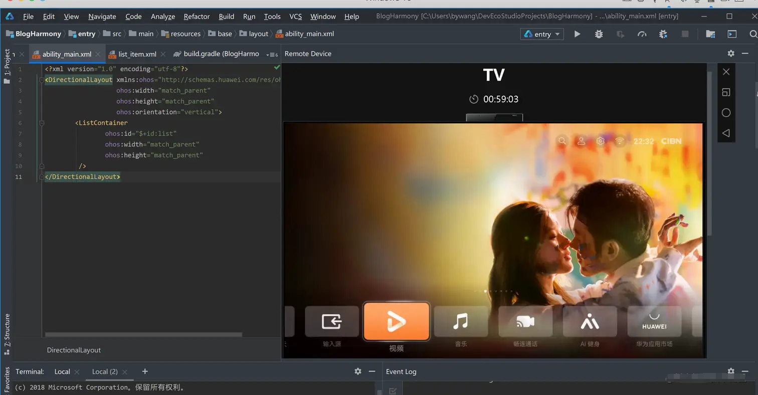Open the project structure folder icon
The image size is (758, 395).
(x=710, y=34)
